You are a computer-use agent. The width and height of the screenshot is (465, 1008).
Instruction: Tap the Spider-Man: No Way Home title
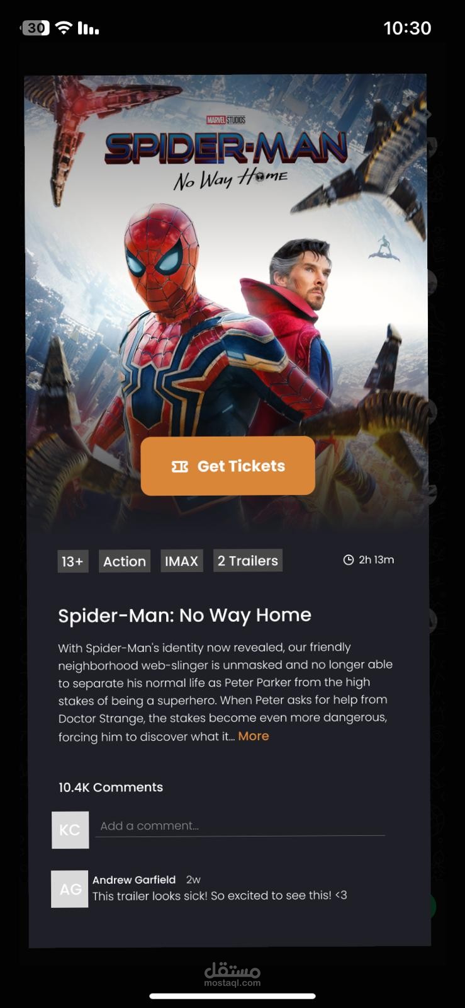tap(185, 615)
